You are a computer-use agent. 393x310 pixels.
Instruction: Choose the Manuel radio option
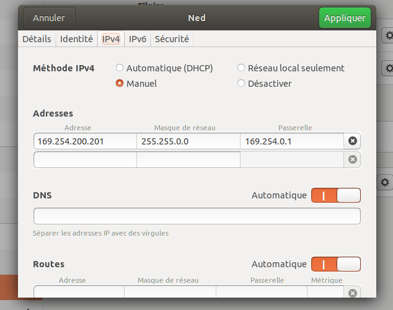120,83
